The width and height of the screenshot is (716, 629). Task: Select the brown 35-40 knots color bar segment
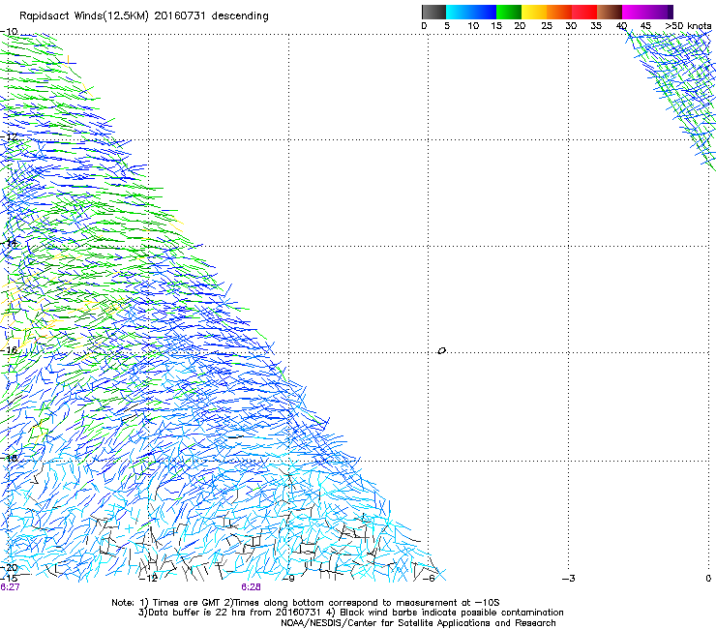[x=610, y=12]
